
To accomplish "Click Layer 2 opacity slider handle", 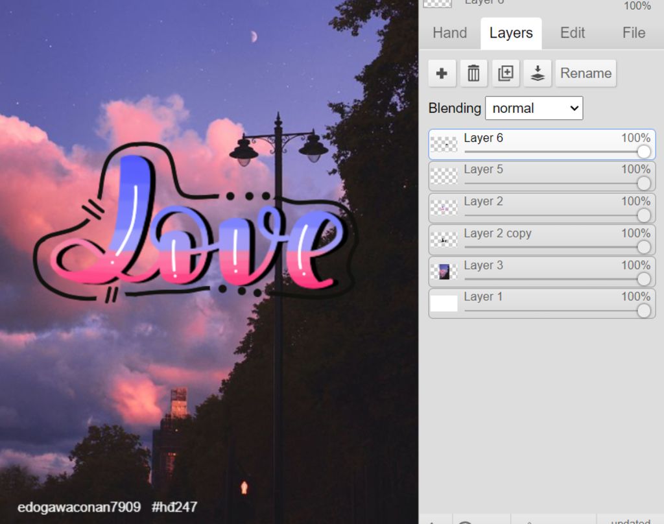I will click(x=644, y=215).
